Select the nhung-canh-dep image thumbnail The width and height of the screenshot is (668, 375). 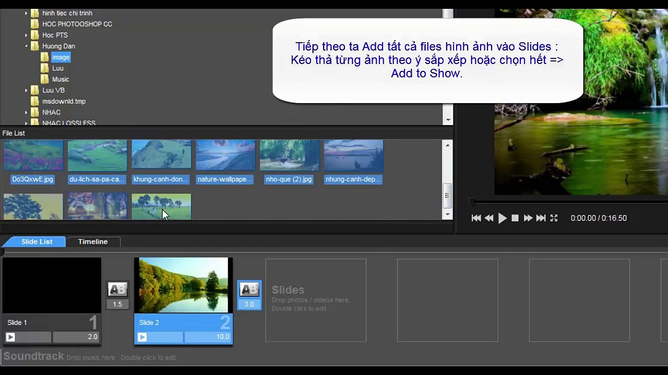(354, 155)
